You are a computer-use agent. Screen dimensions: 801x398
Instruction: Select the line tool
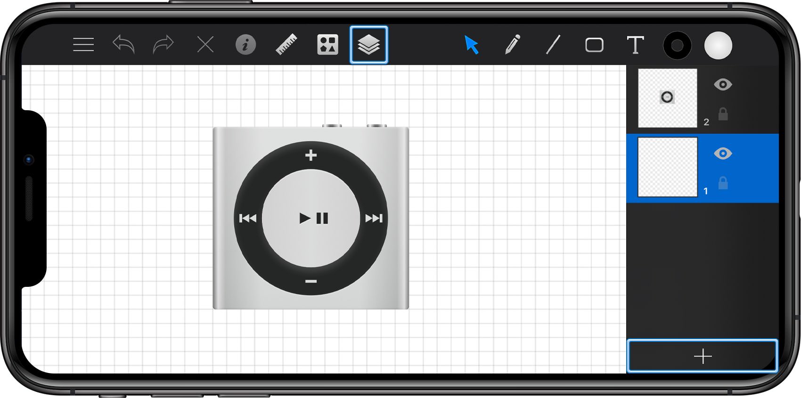click(x=553, y=45)
